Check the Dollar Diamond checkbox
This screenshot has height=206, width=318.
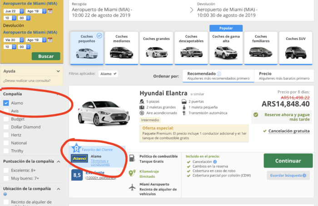[x=6, y=127]
